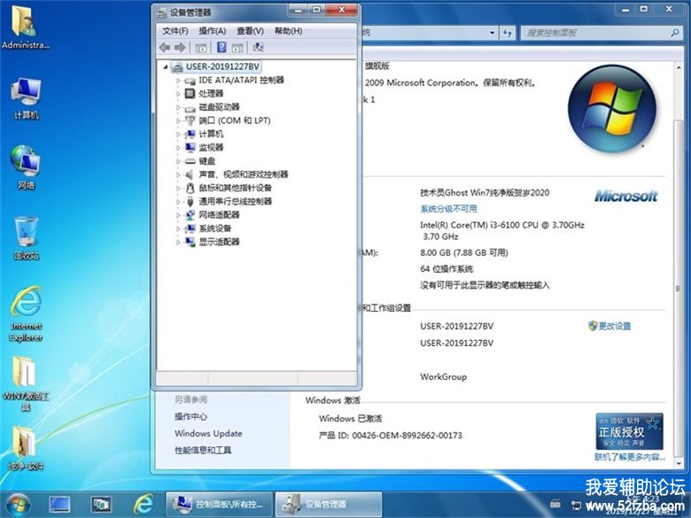This screenshot has width=691, height=518.
Task: Open the Windows Update link
Action: tap(208, 433)
